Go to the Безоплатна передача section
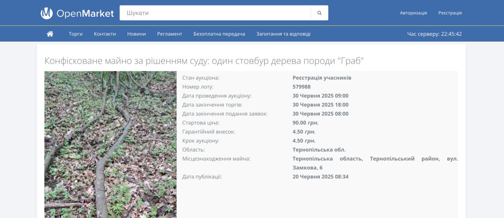 click(x=219, y=34)
